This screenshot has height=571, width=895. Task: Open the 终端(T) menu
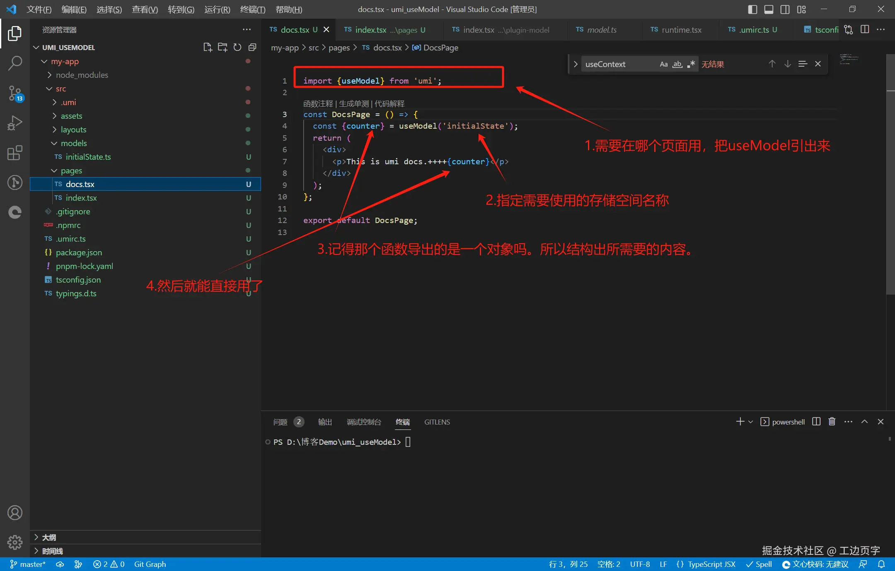click(252, 9)
